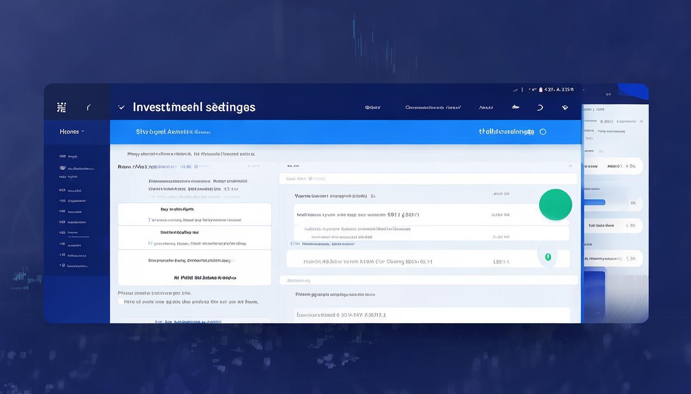
Task: Toggle the small green switch in the settings row
Action: tap(548, 257)
